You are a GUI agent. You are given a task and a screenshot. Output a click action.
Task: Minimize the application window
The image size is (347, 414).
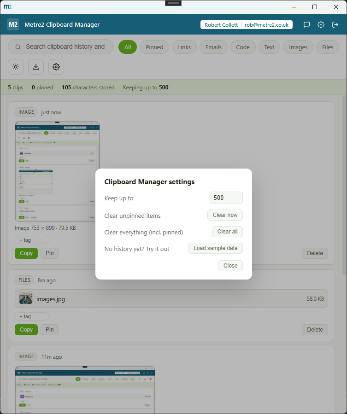coord(294,7)
